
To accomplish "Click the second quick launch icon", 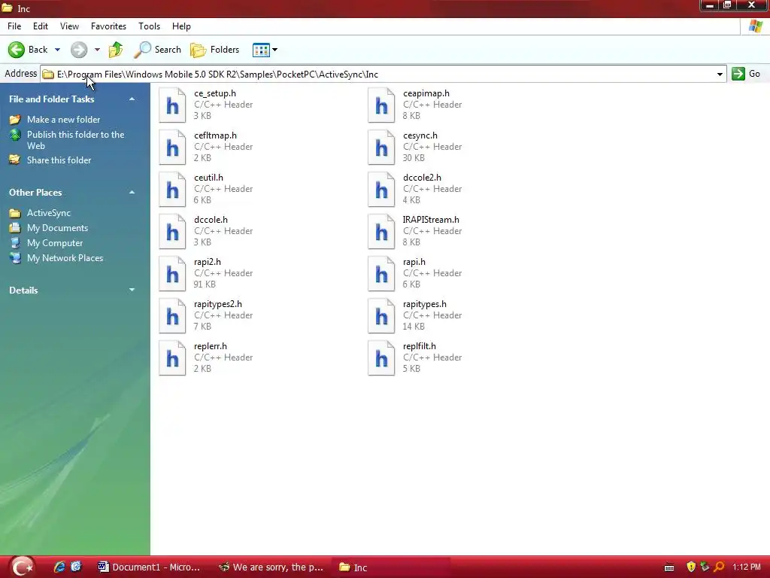I will [76, 567].
